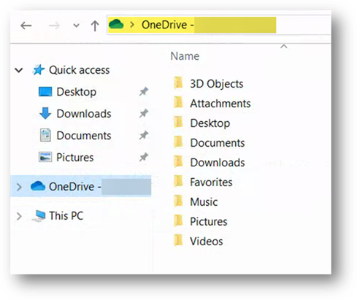Click the forward navigation arrow
357x300 pixels.
coord(54,26)
